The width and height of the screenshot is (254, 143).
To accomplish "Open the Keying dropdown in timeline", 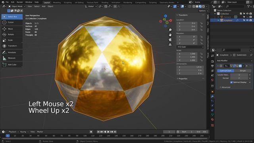I will tap(24, 132).
